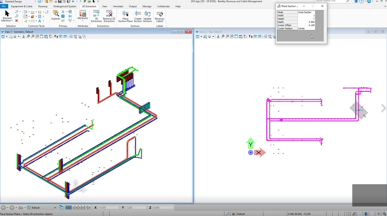387x216 pixels.
Task: Click the Depth value field in Place Section
Action: point(306,22)
